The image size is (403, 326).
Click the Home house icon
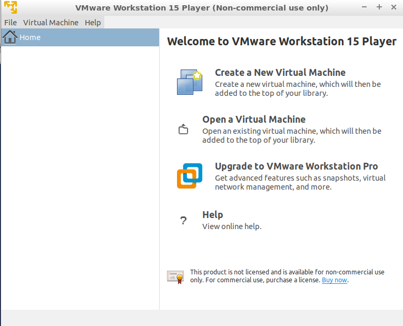pos(10,37)
